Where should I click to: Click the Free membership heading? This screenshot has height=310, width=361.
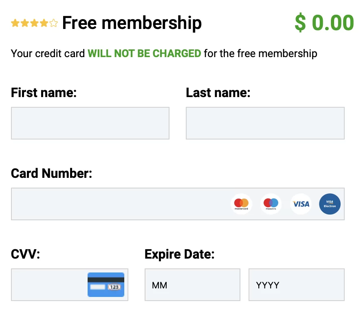coord(132,23)
